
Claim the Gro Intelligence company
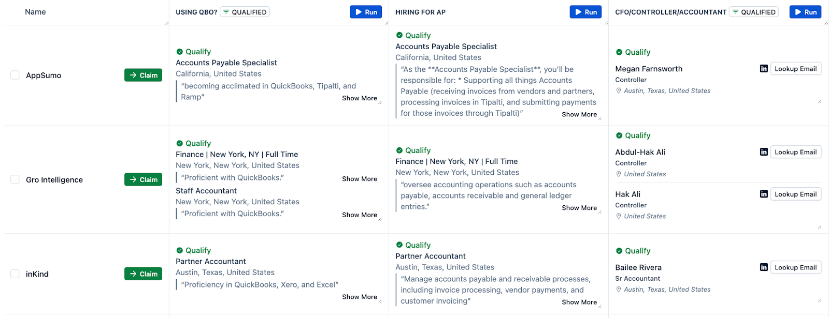click(x=143, y=179)
